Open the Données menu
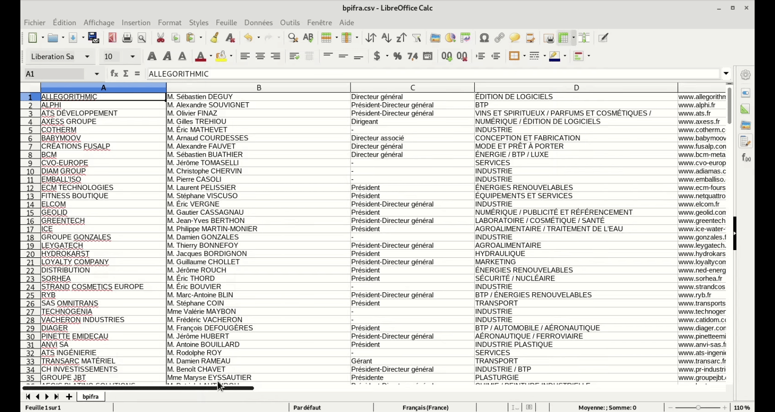The image size is (775, 412). [258, 23]
